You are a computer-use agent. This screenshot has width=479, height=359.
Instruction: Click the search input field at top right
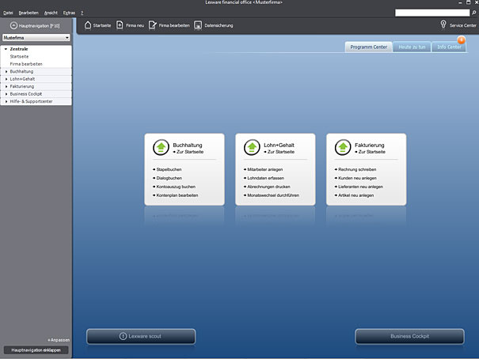[432, 13]
